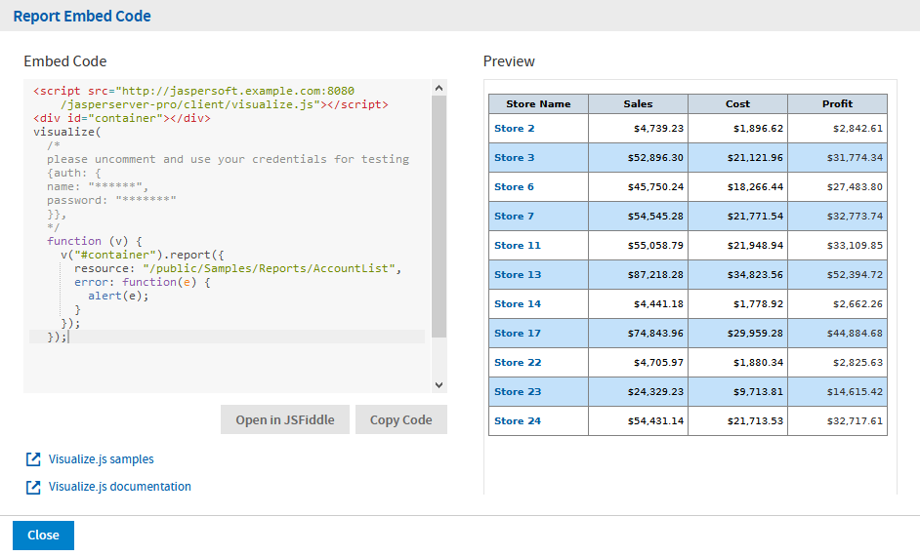Click the Sales column header
Image resolution: width=920 pixels, height=556 pixels.
[639, 103]
